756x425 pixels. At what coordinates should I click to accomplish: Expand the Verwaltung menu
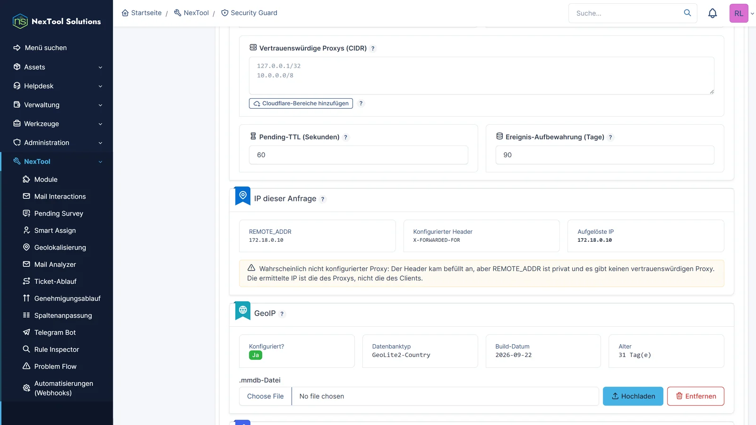(x=58, y=105)
